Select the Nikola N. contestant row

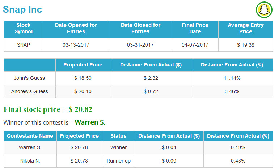pos(138,161)
